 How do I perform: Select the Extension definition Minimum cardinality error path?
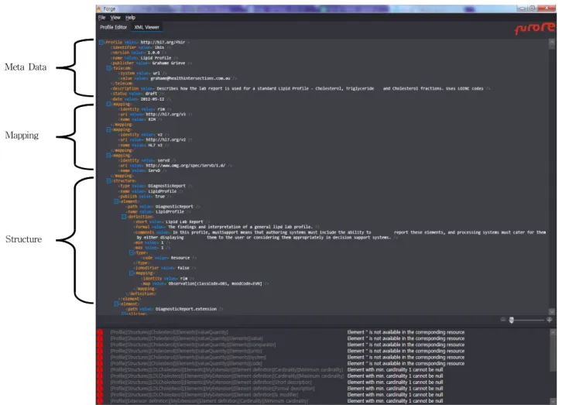click(209, 401)
